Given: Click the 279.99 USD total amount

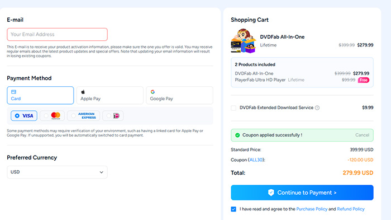Looking at the screenshot, I should pos(358,173).
